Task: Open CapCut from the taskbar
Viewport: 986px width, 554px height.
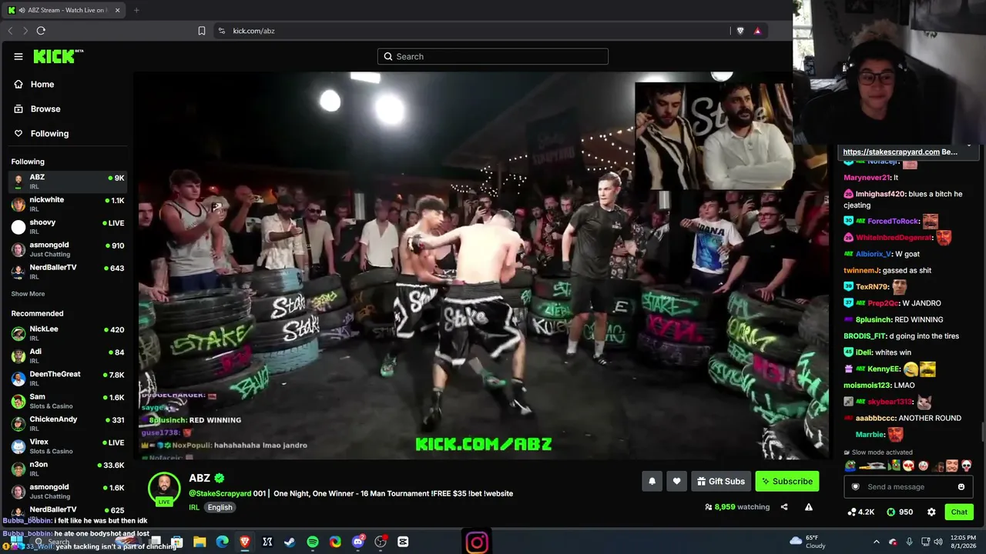Action: click(x=403, y=542)
